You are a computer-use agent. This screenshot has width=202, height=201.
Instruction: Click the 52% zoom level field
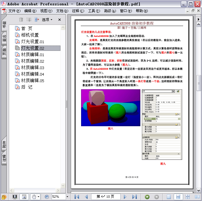tap(59, 197)
